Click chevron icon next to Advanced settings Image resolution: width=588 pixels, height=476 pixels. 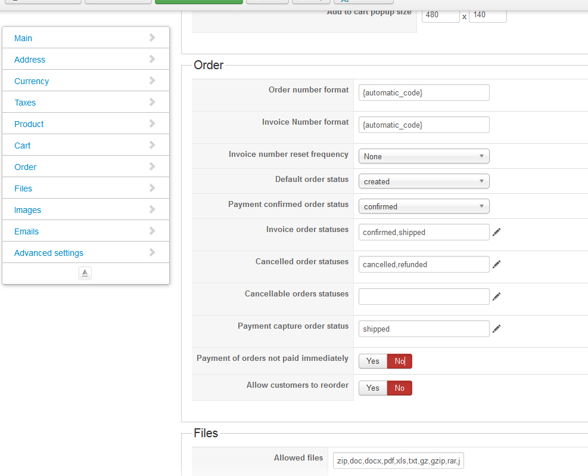coord(153,252)
